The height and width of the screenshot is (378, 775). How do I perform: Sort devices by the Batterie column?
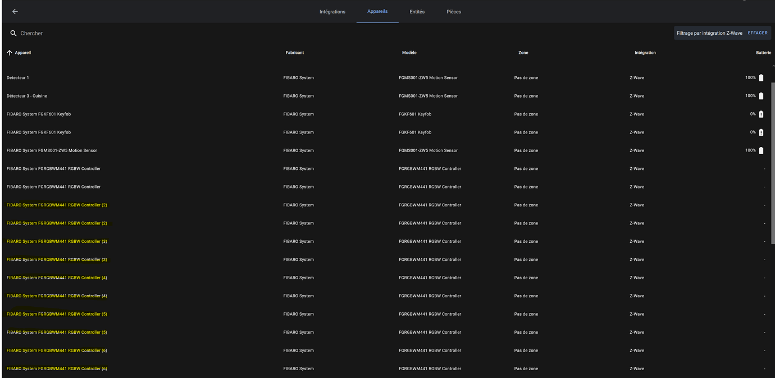(x=764, y=52)
